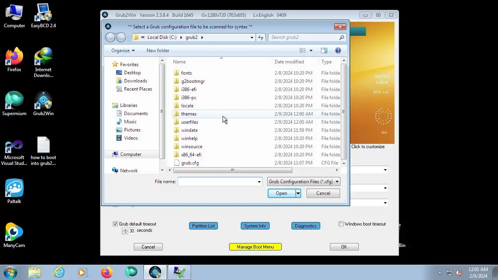Click the Forward navigation arrow in dialog
498x280 pixels.
[121, 37]
